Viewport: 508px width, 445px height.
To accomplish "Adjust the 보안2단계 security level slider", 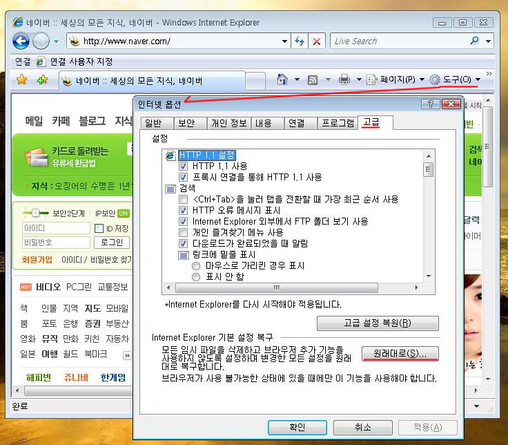I will (36, 213).
